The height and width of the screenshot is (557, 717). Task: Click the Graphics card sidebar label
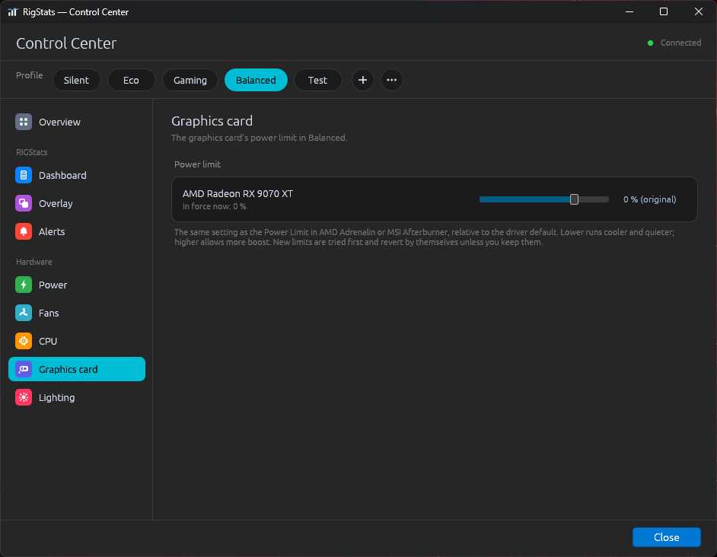pos(69,369)
